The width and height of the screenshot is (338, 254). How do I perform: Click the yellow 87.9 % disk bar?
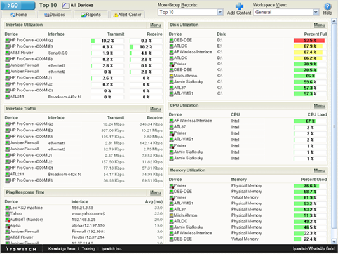coord(308,46)
